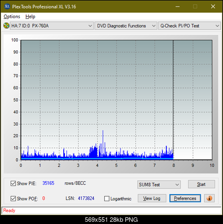The image size is (223, 224).
Task: Click the Start button
Action: click(x=201, y=184)
